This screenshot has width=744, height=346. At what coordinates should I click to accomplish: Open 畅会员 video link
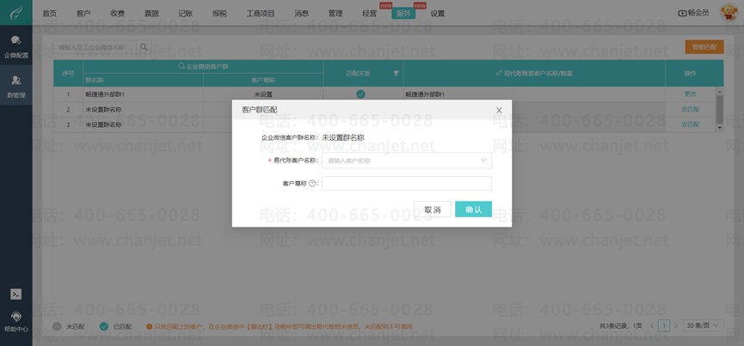pos(694,13)
